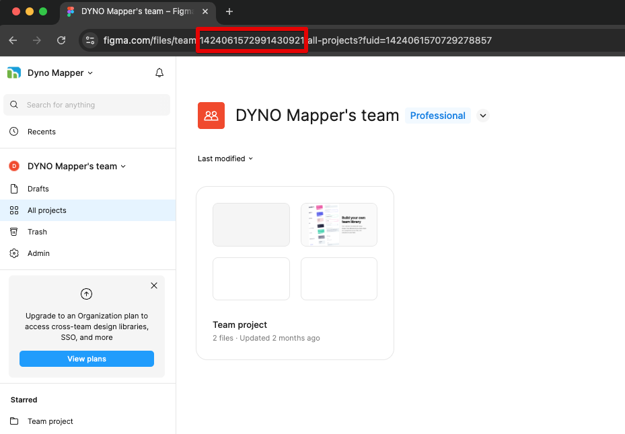Click the Dyno Mapper workspace logo

tap(14, 73)
